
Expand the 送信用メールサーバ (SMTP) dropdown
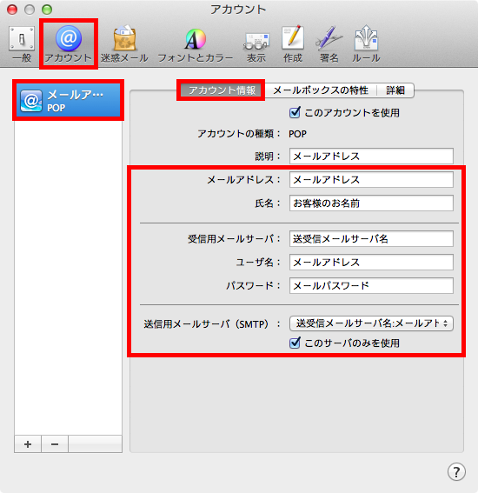[x=371, y=323]
